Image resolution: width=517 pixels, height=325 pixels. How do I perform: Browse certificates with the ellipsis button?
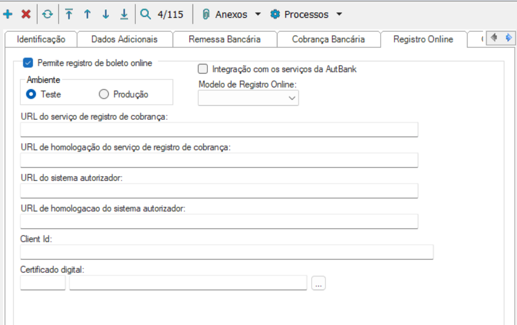318,283
